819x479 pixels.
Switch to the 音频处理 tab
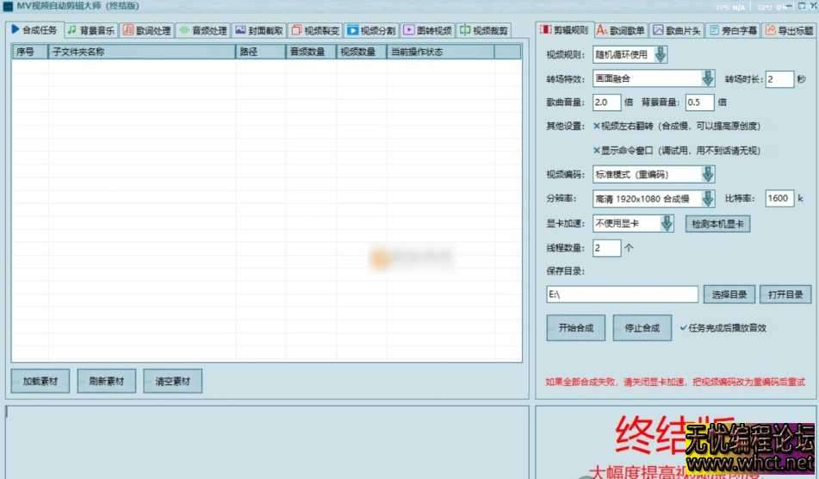(203, 30)
